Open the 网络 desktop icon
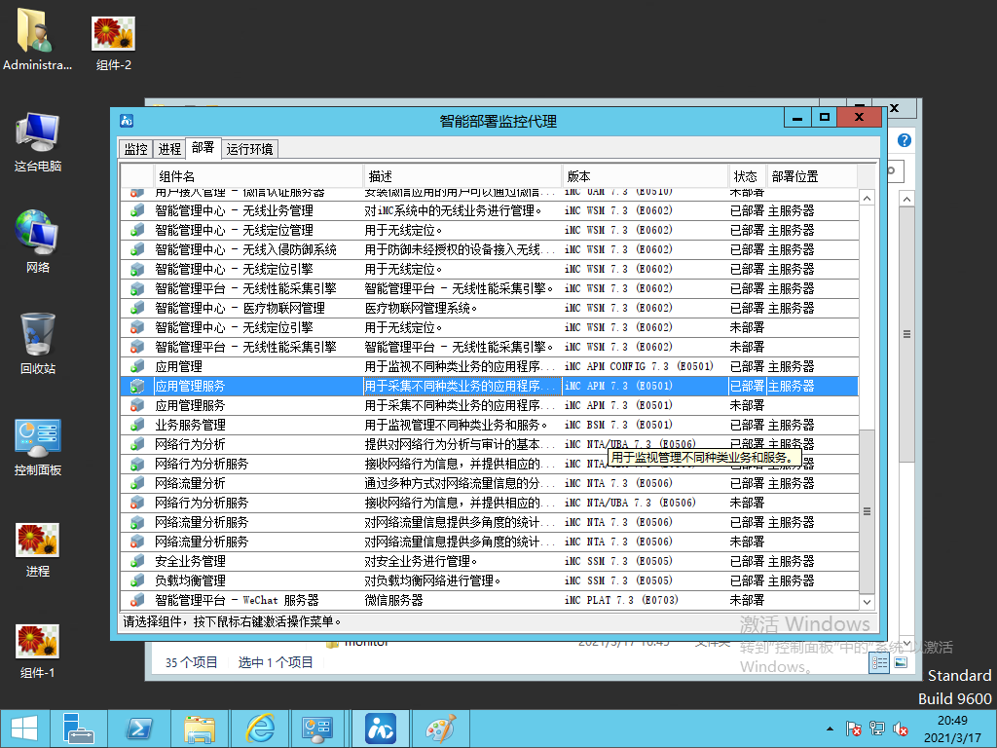 click(38, 242)
